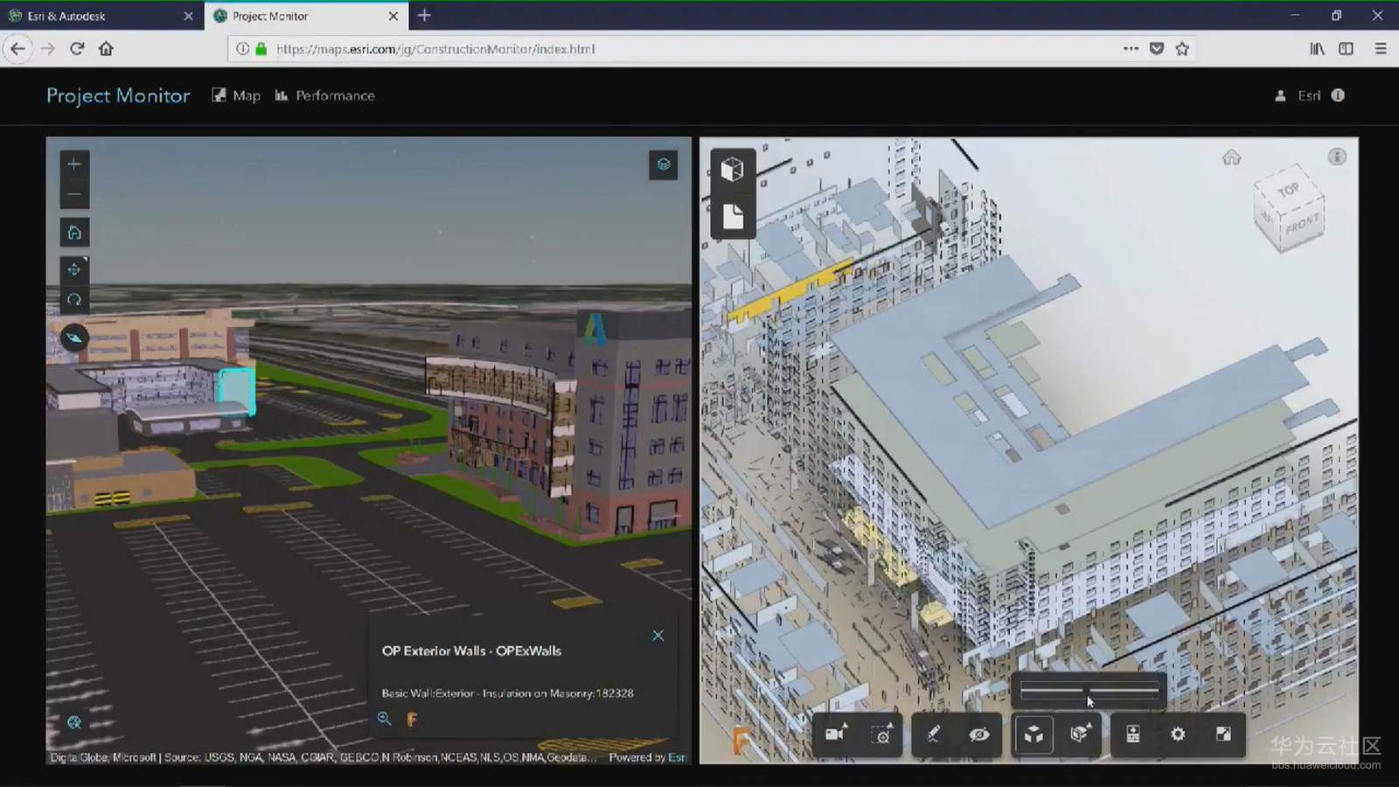Adjust the explode slider above the toolbar
The height and width of the screenshot is (787, 1399).
click(1089, 691)
